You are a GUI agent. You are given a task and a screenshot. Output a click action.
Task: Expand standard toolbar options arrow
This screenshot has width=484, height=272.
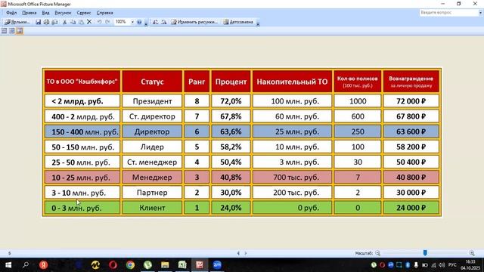click(x=146, y=23)
